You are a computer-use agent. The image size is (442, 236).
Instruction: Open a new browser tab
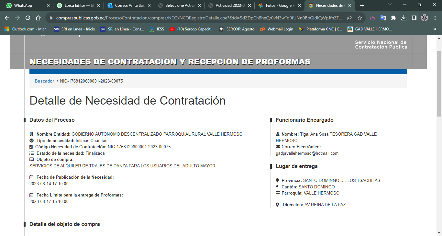click(x=362, y=6)
